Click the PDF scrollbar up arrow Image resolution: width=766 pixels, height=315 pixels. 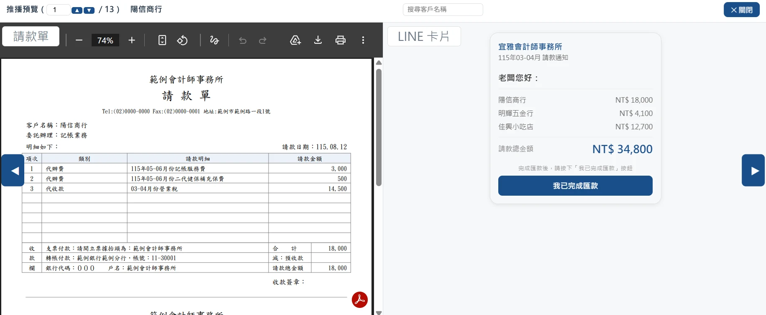pyautogui.click(x=379, y=63)
